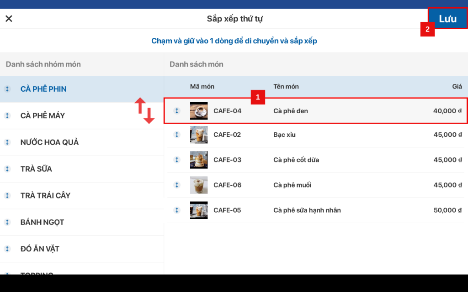The width and height of the screenshot is (468, 292).
Task: Click the Bạc xỉu item thumbnail
Action: click(199, 135)
